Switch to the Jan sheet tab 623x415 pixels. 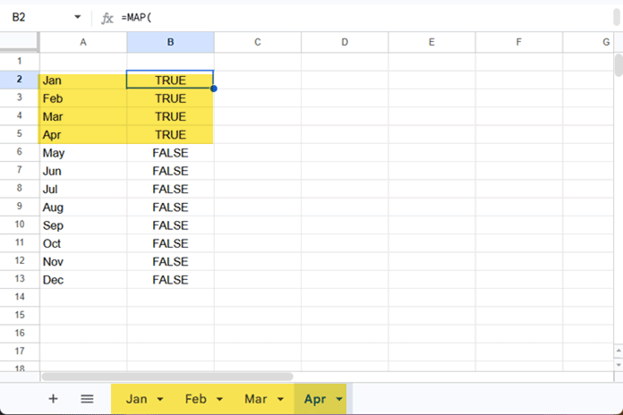[137, 399]
